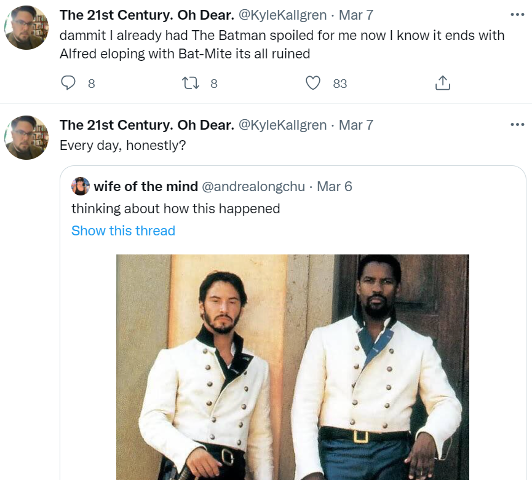
Task: Click quoted text 'thinking about how this happened'
Action: pos(176,208)
